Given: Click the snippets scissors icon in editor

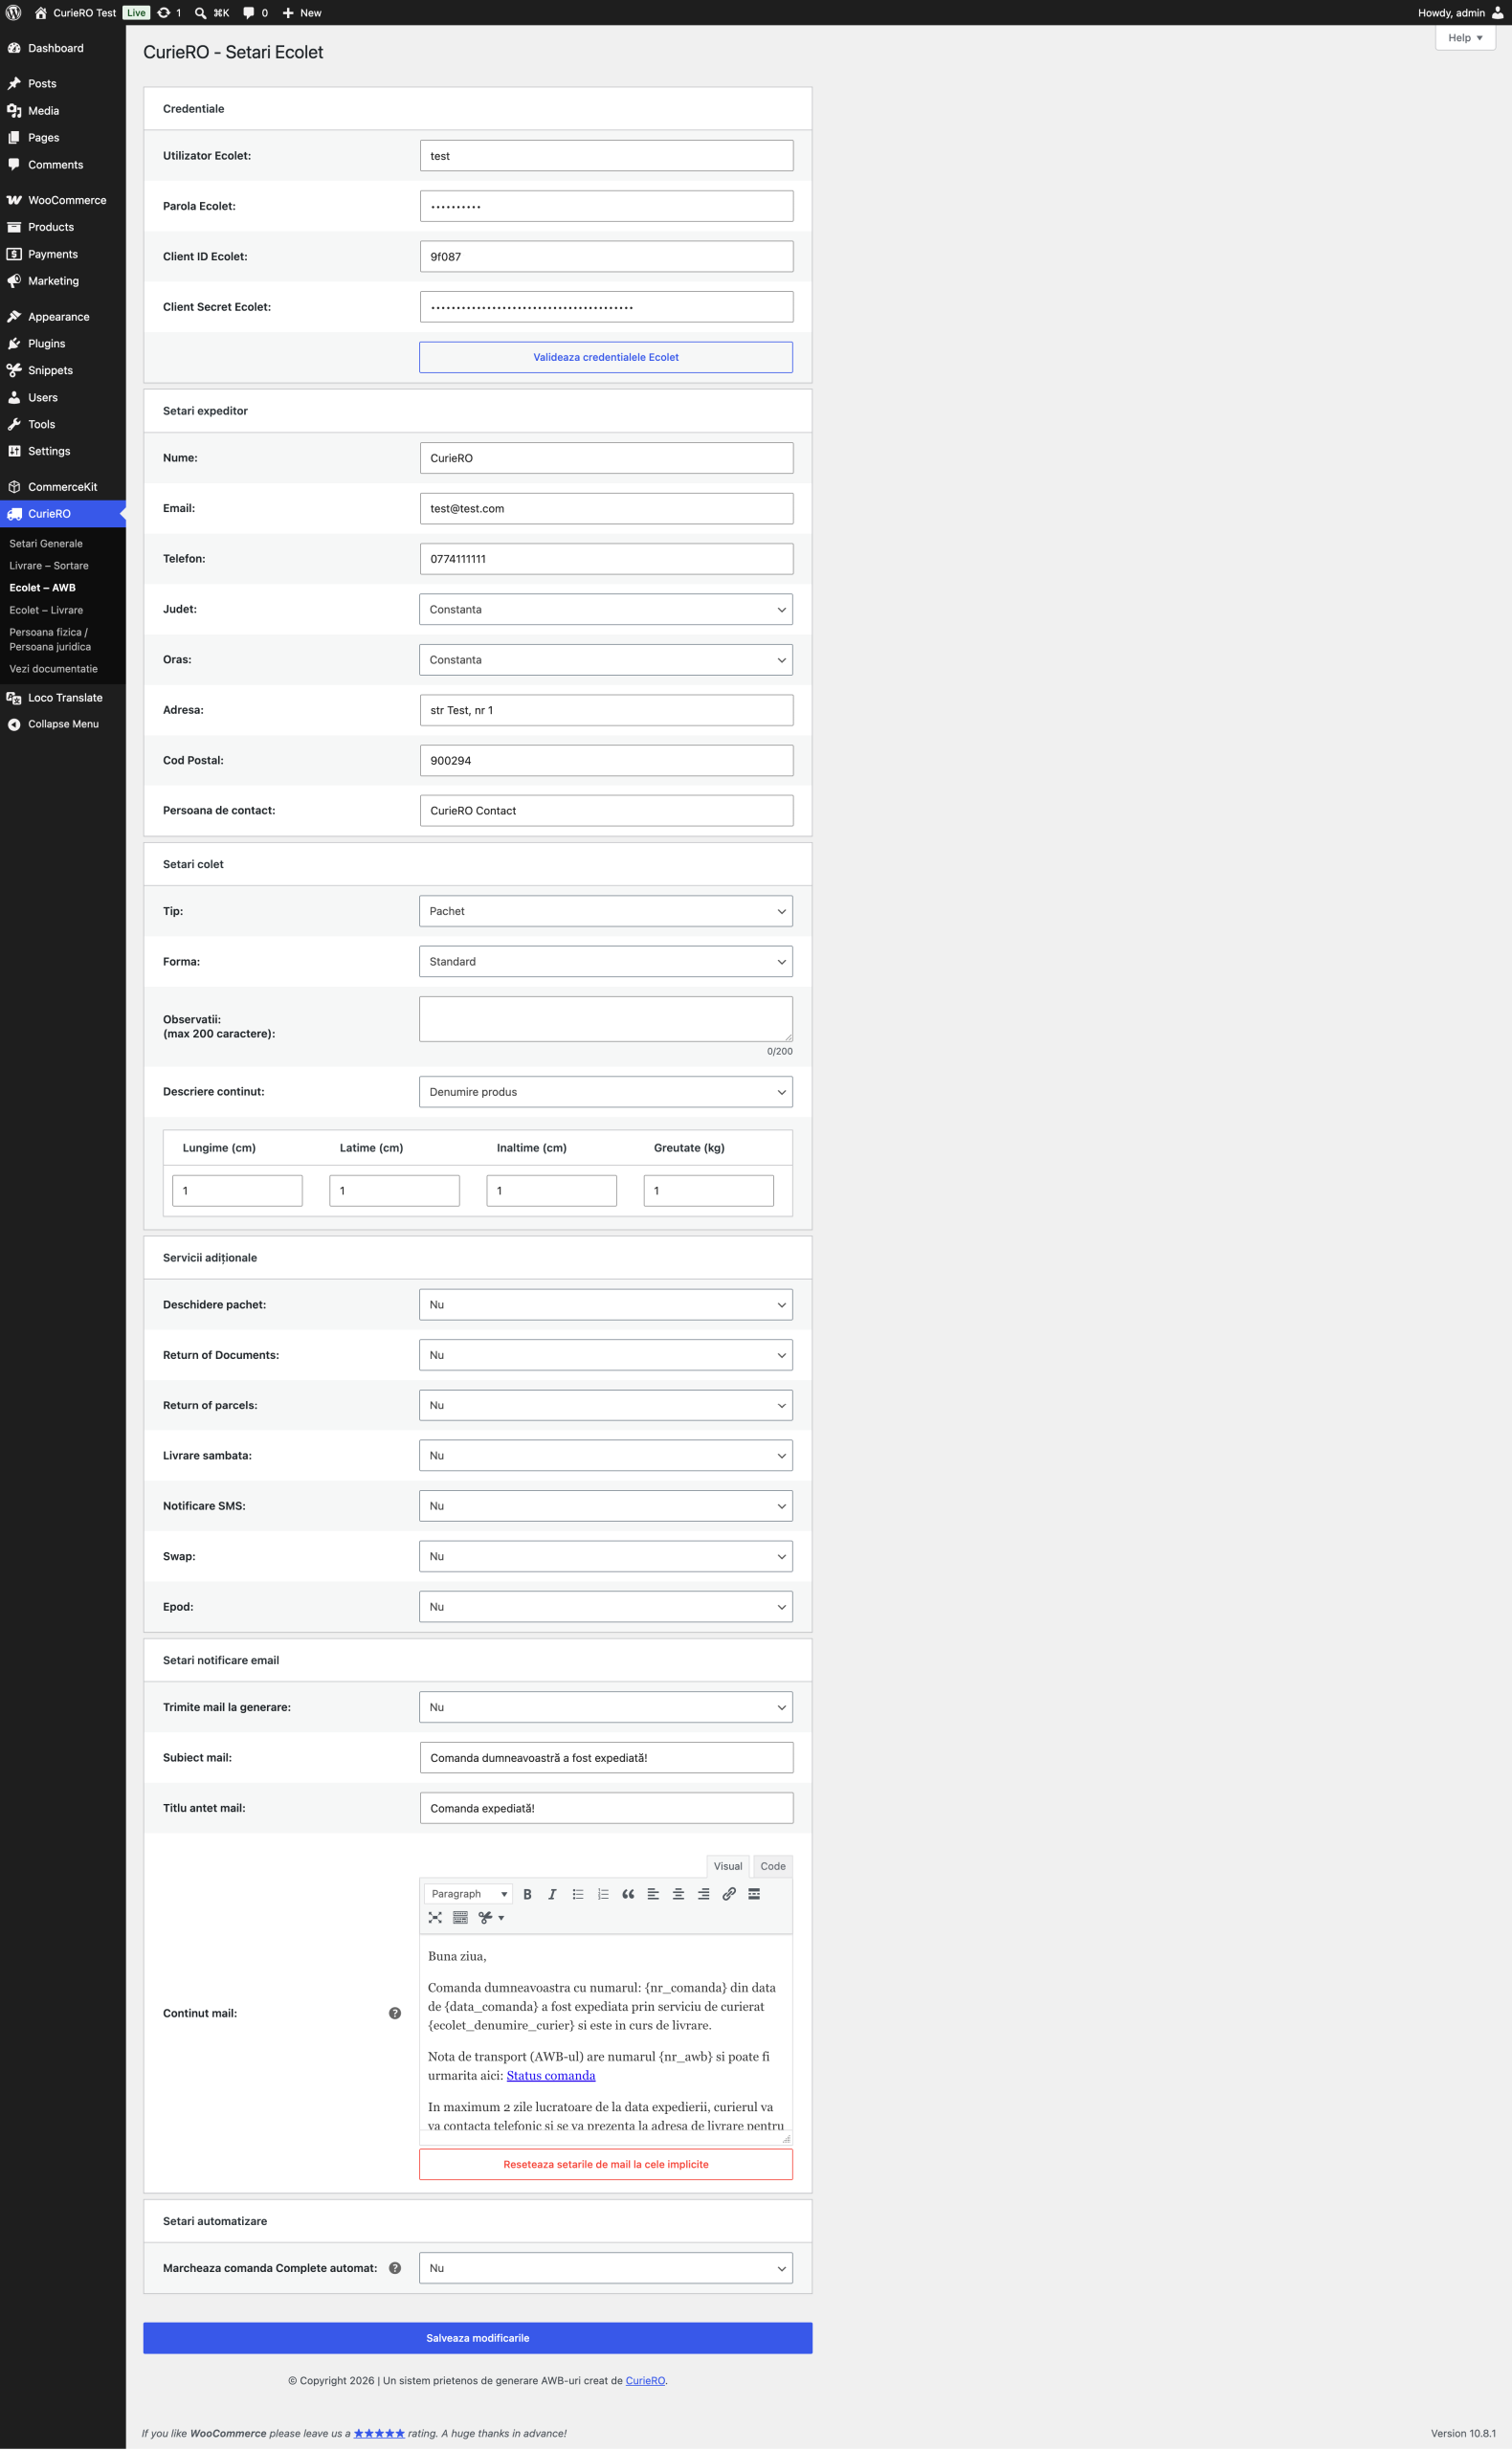Looking at the screenshot, I should (490, 1918).
